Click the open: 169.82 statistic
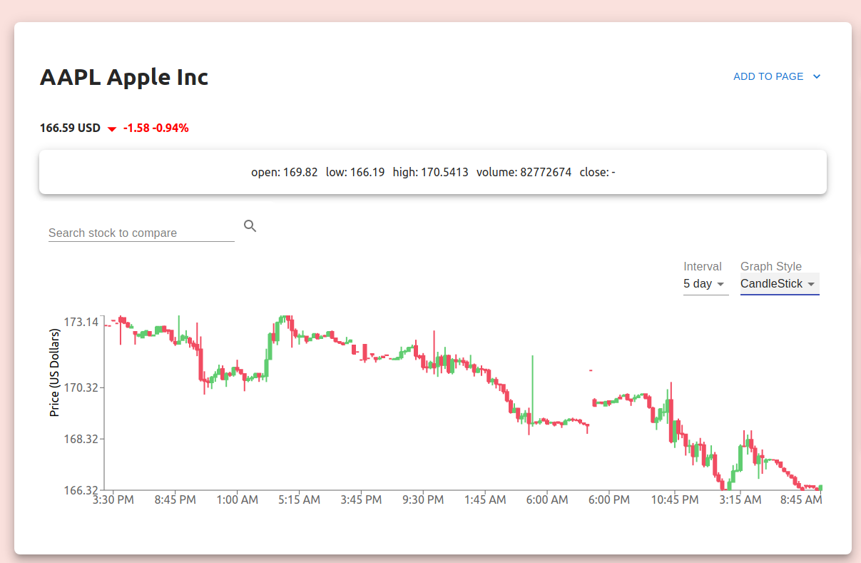Screen dimensions: 861x563 (284, 172)
